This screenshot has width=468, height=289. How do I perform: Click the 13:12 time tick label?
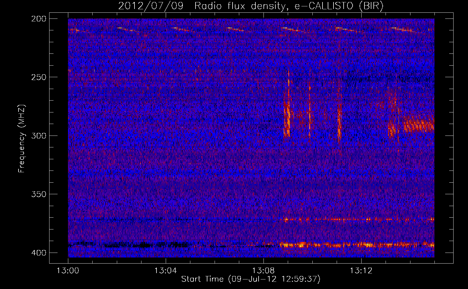click(x=361, y=271)
